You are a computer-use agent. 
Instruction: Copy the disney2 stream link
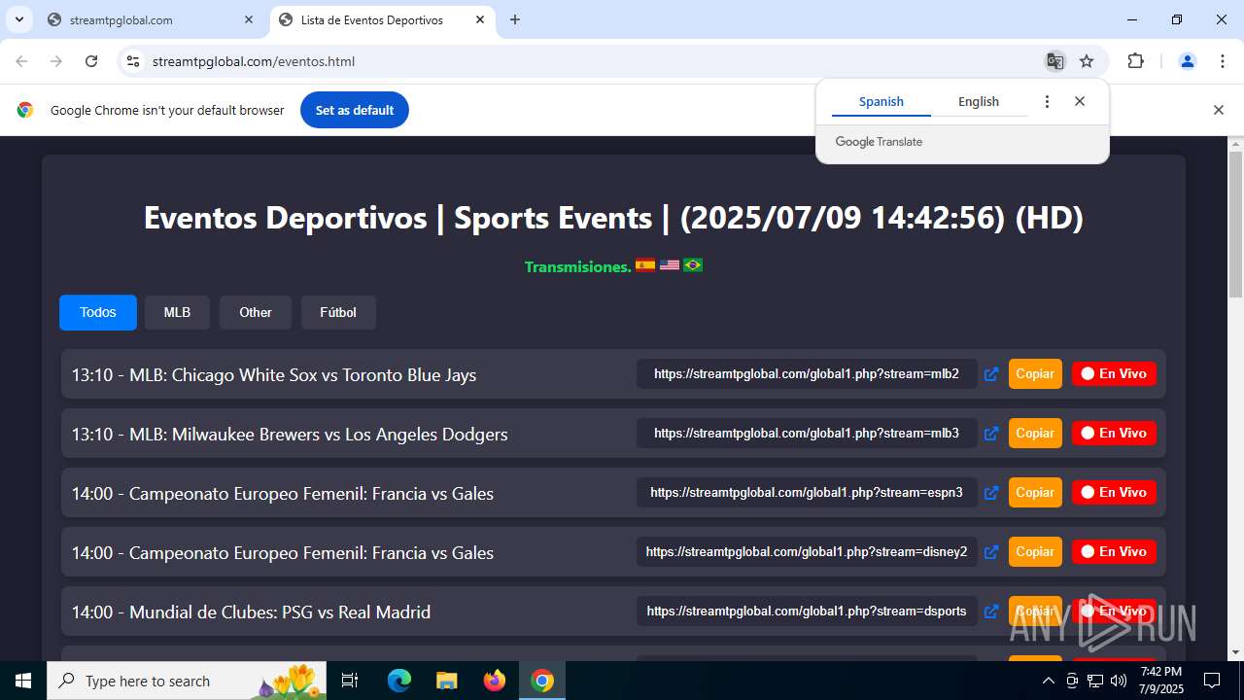click(1035, 551)
